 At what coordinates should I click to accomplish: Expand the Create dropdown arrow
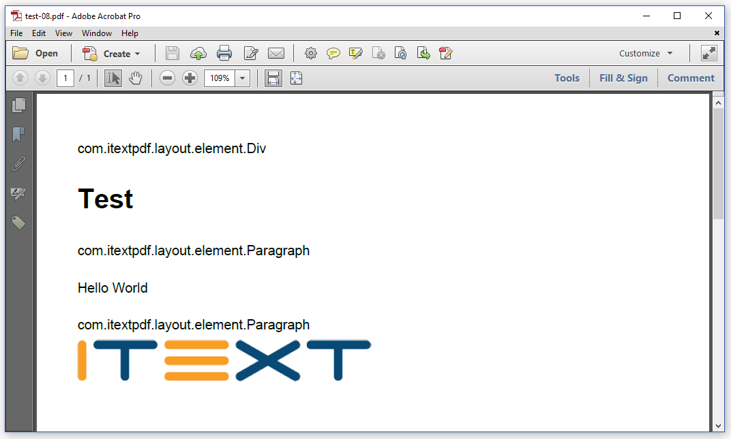[138, 54]
